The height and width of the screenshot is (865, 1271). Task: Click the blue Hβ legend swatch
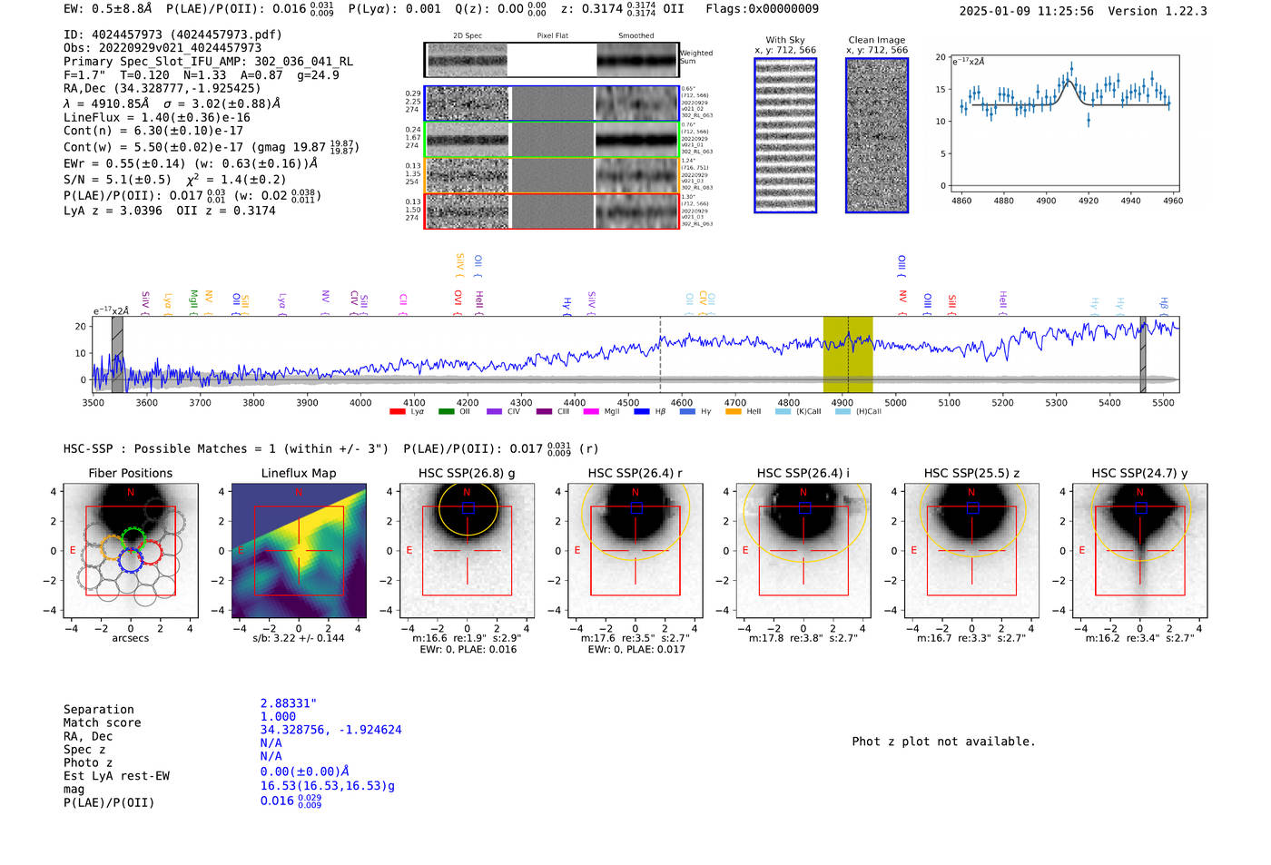[x=641, y=411]
